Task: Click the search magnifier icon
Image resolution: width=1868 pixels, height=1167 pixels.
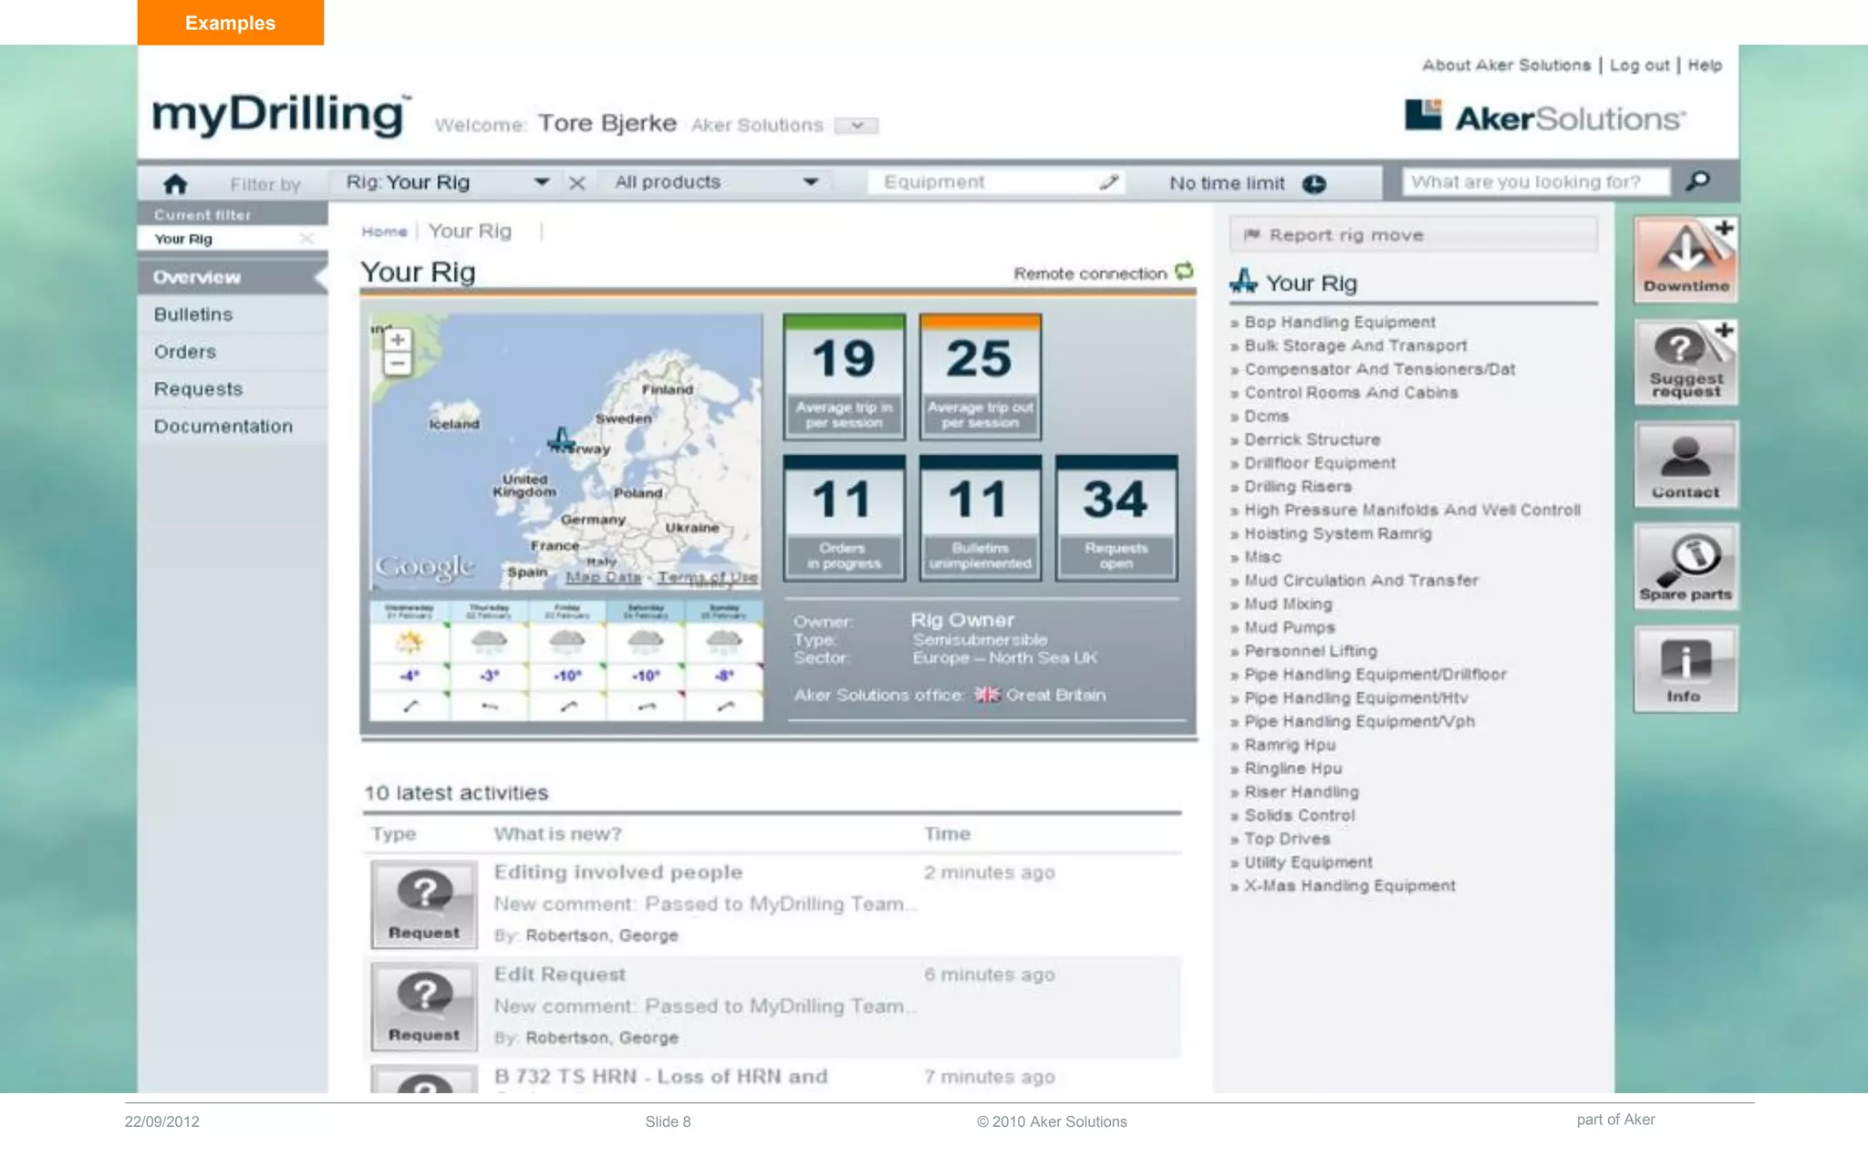Action: pyautogui.click(x=1697, y=181)
